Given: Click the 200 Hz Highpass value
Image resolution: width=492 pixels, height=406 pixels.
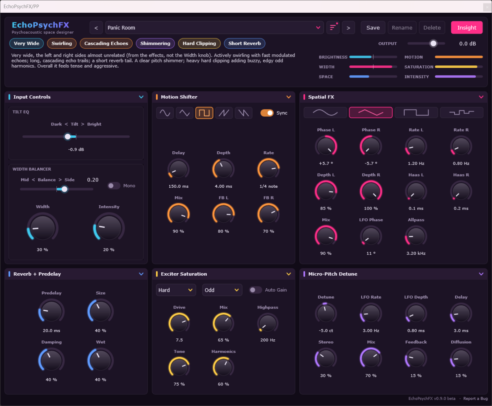Looking at the screenshot, I should 268,340.
